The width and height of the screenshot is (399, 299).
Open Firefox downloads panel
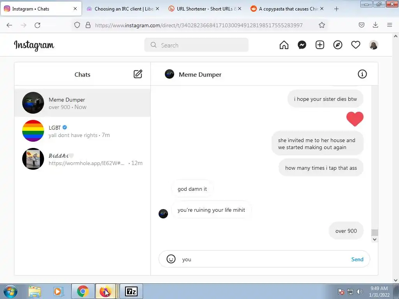pyautogui.click(x=375, y=25)
